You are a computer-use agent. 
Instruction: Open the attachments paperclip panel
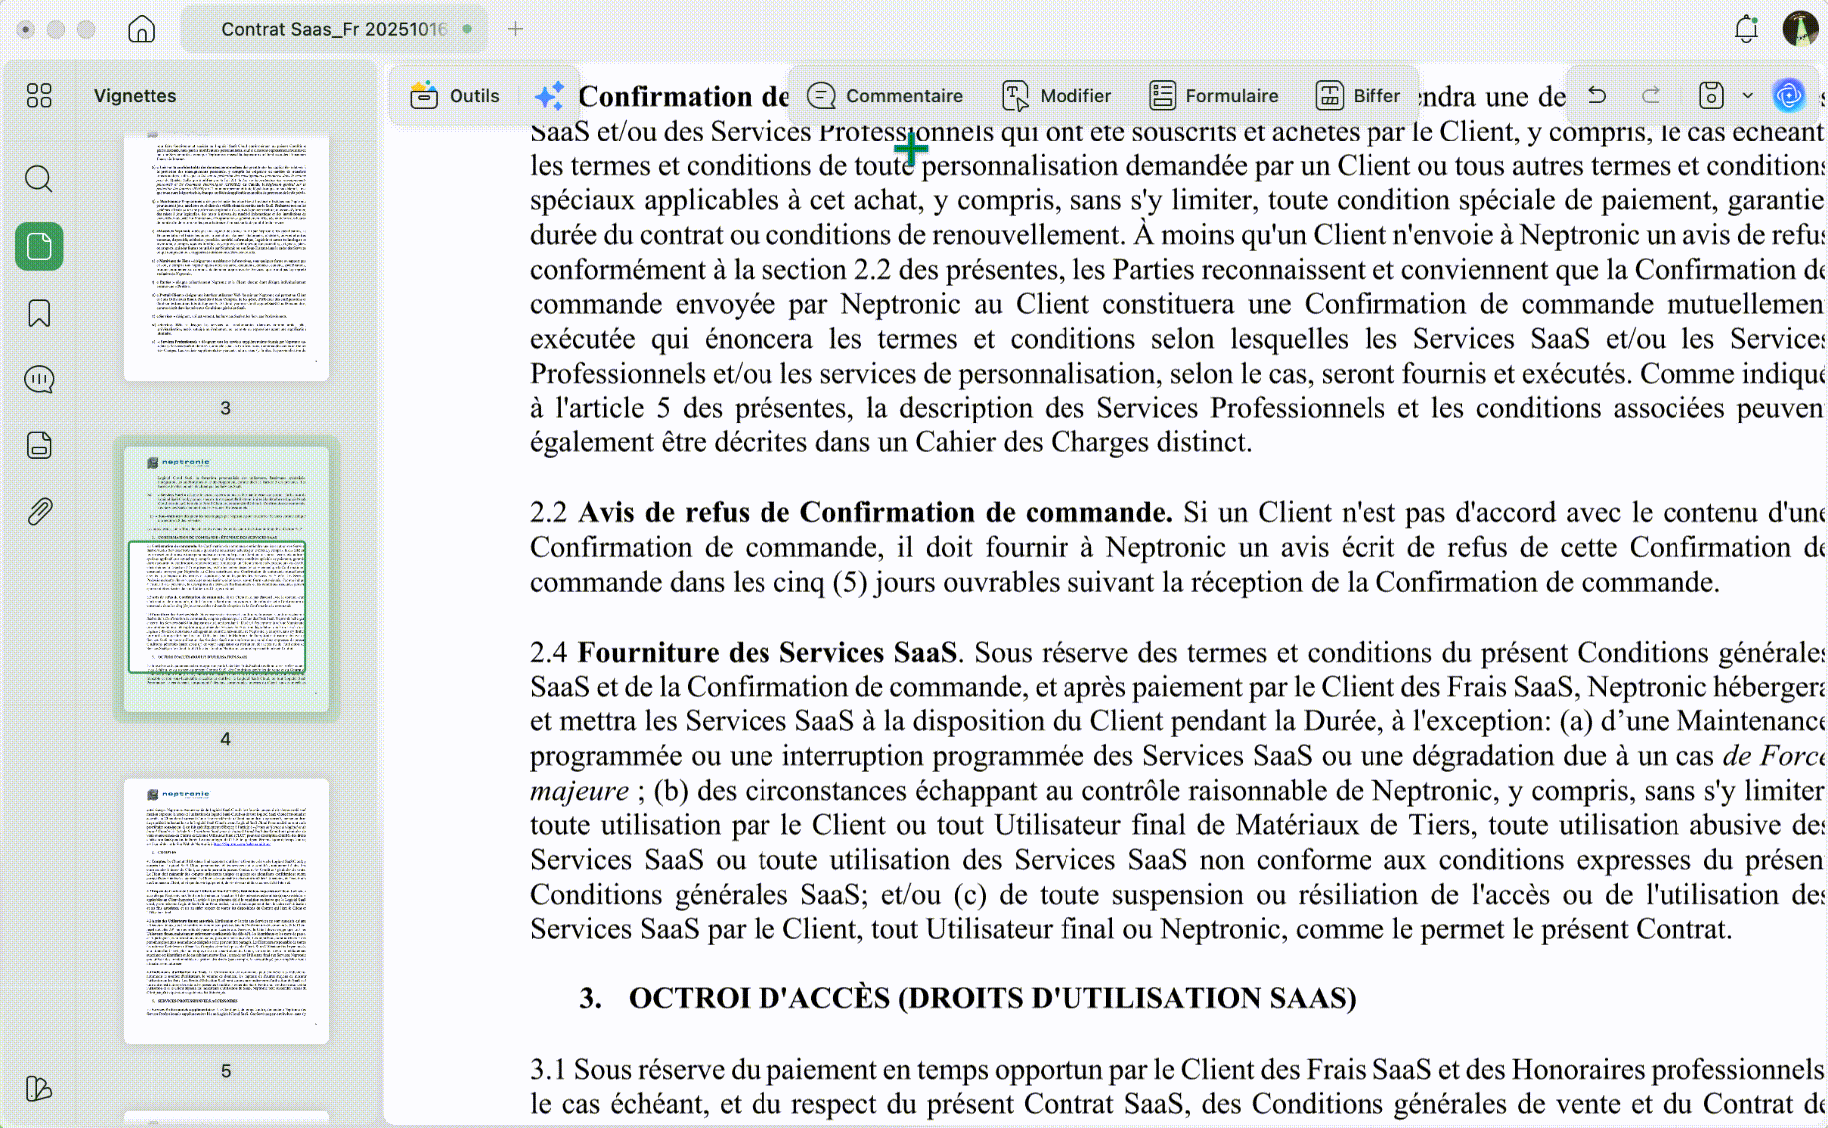39,512
